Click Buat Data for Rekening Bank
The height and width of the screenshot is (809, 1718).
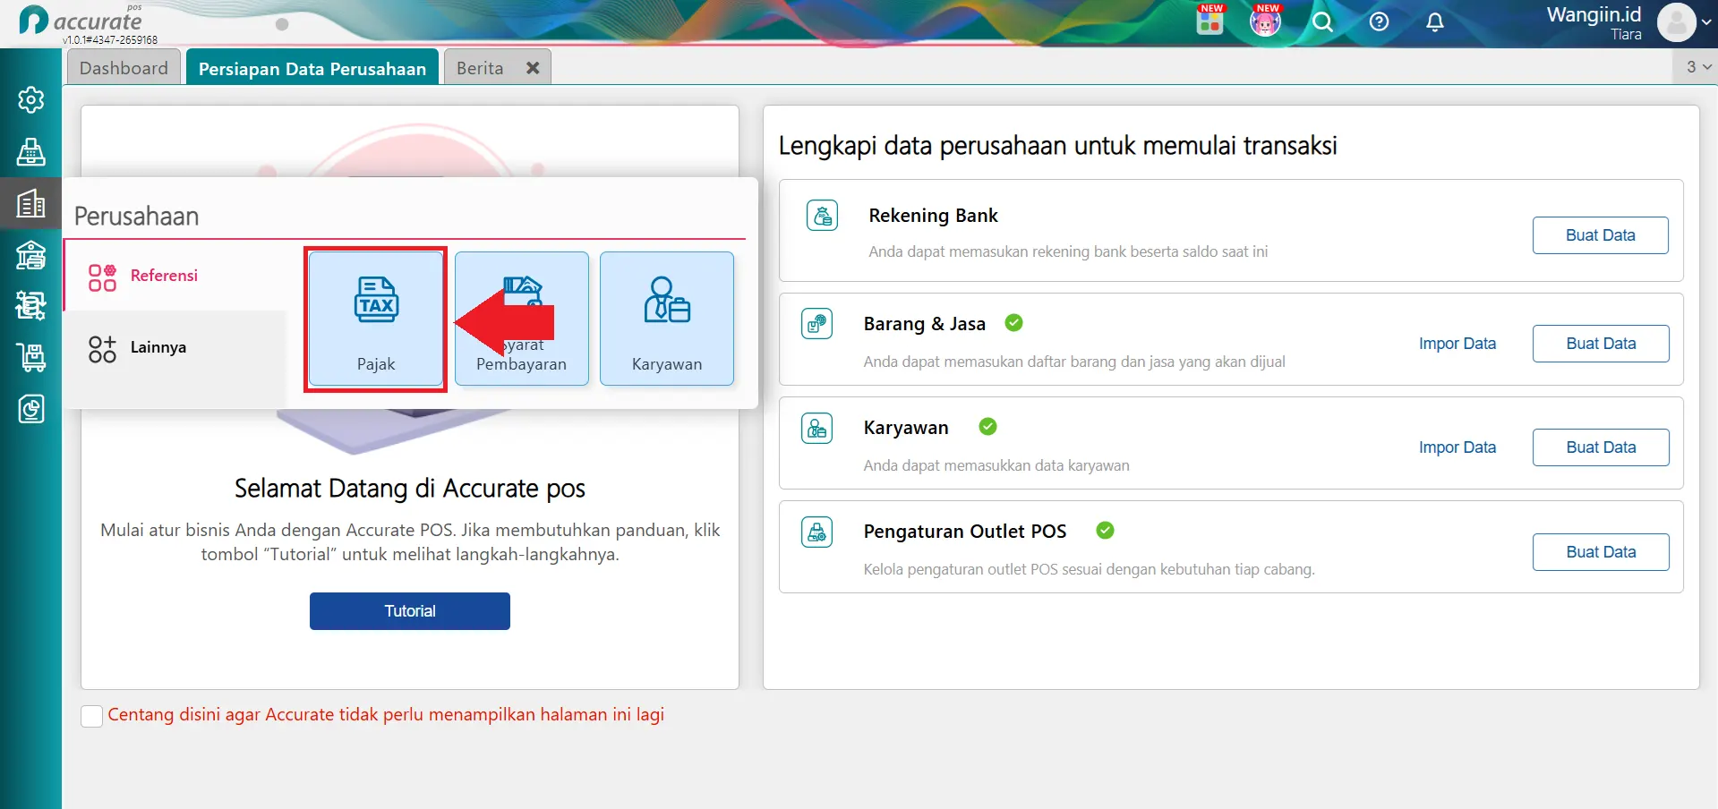1600,235
